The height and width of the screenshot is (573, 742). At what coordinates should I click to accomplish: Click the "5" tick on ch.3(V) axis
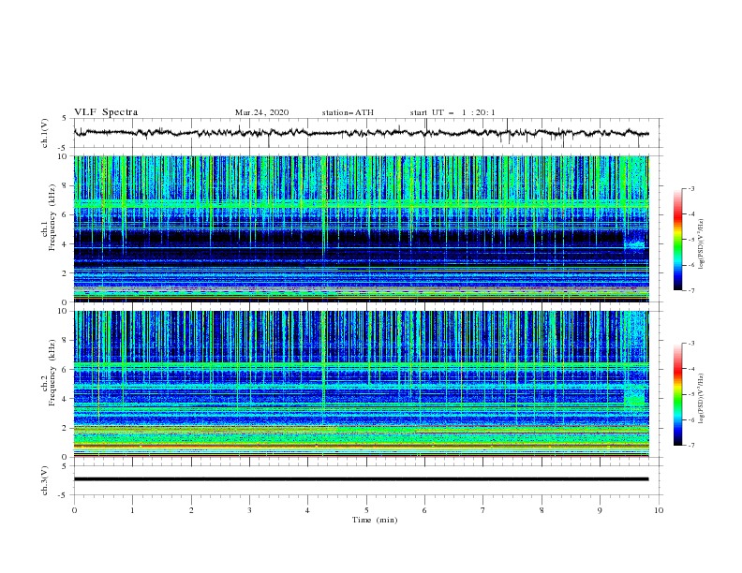tap(65, 465)
